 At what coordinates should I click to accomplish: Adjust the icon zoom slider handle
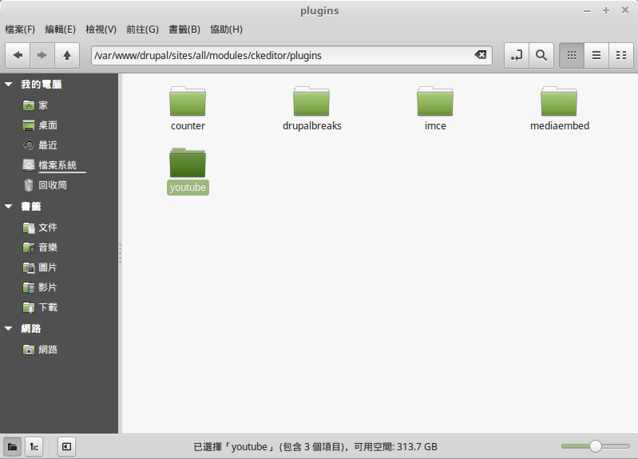coord(595,446)
